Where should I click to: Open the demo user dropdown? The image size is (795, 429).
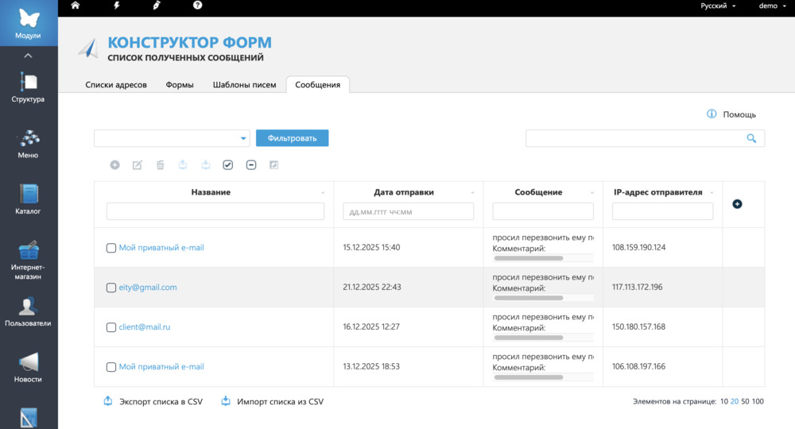[x=772, y=6]
